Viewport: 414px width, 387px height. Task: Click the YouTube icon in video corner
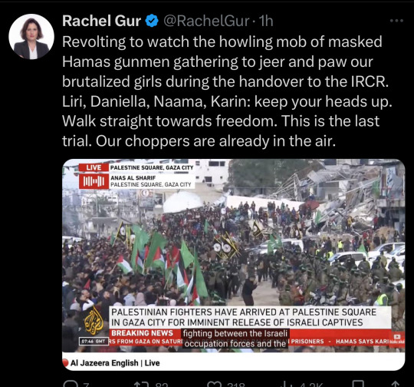397,337
